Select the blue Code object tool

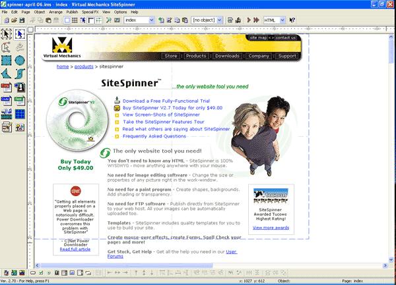tap(7, 101)
